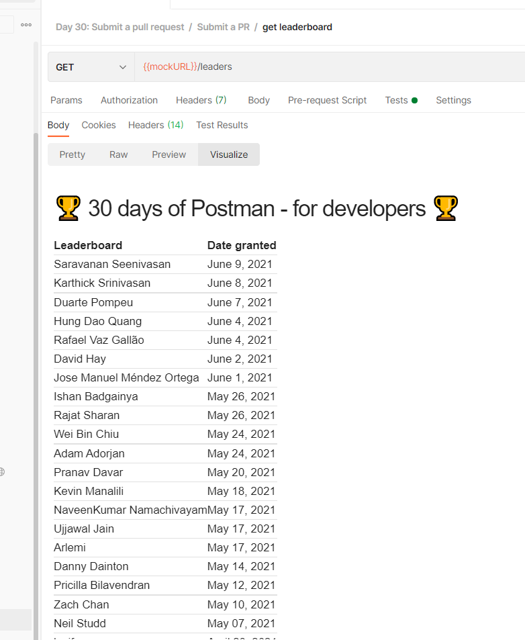This screenshot has width=525, height=640.
Task: Switch to the Authorization tab
Action: point(129,101)
